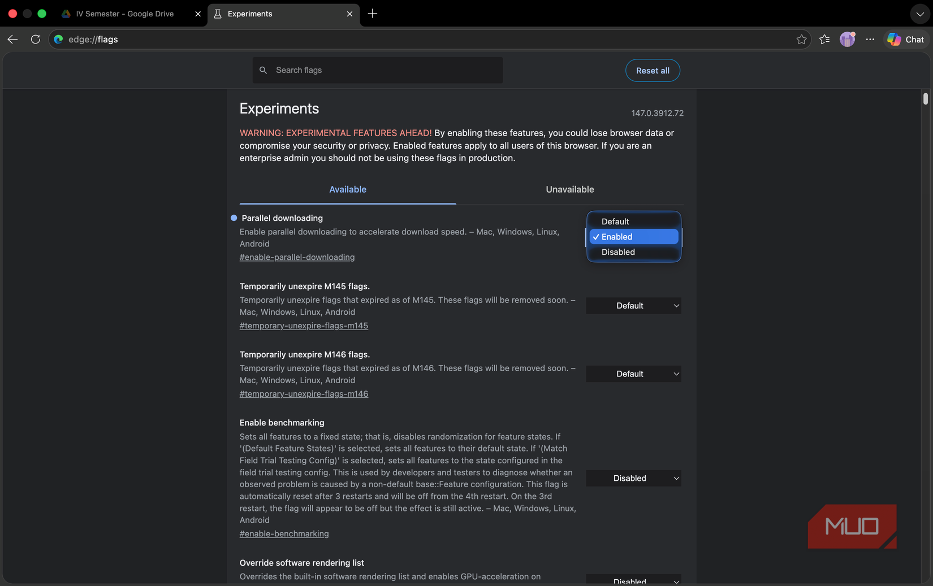Open the Override software rendering list dropdown
Viewport: 933px width, 586px height.
pos(633,580)
